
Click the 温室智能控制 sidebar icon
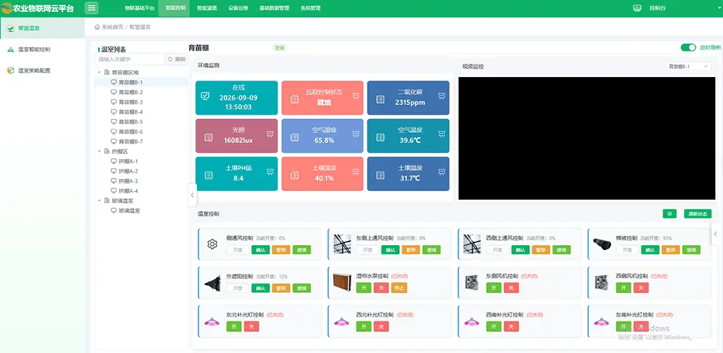[11, 49]
